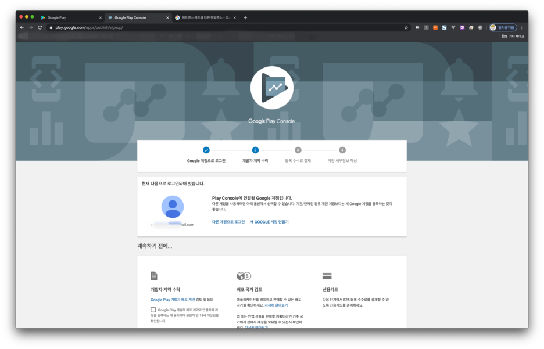Click the macOS green maximize window button
Viewport: 544px width, 349px height.
33,17
